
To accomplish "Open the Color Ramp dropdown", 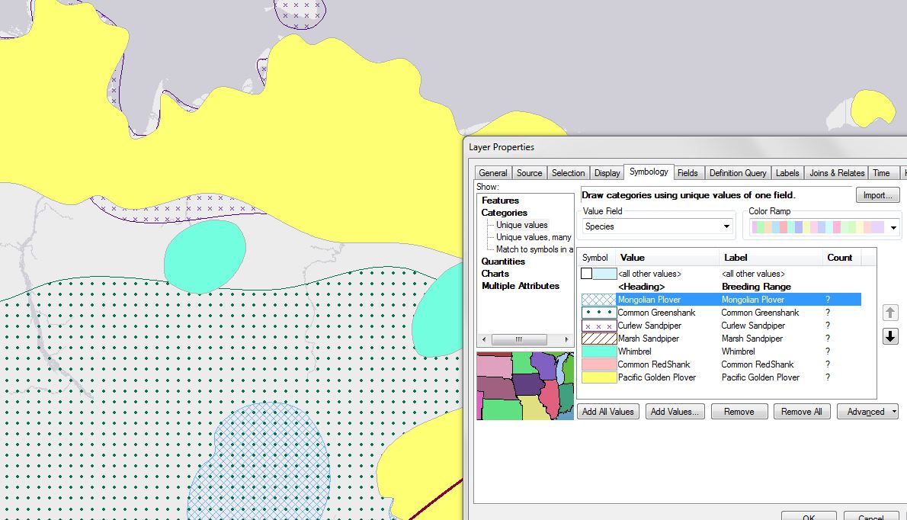I will point(893,227).
